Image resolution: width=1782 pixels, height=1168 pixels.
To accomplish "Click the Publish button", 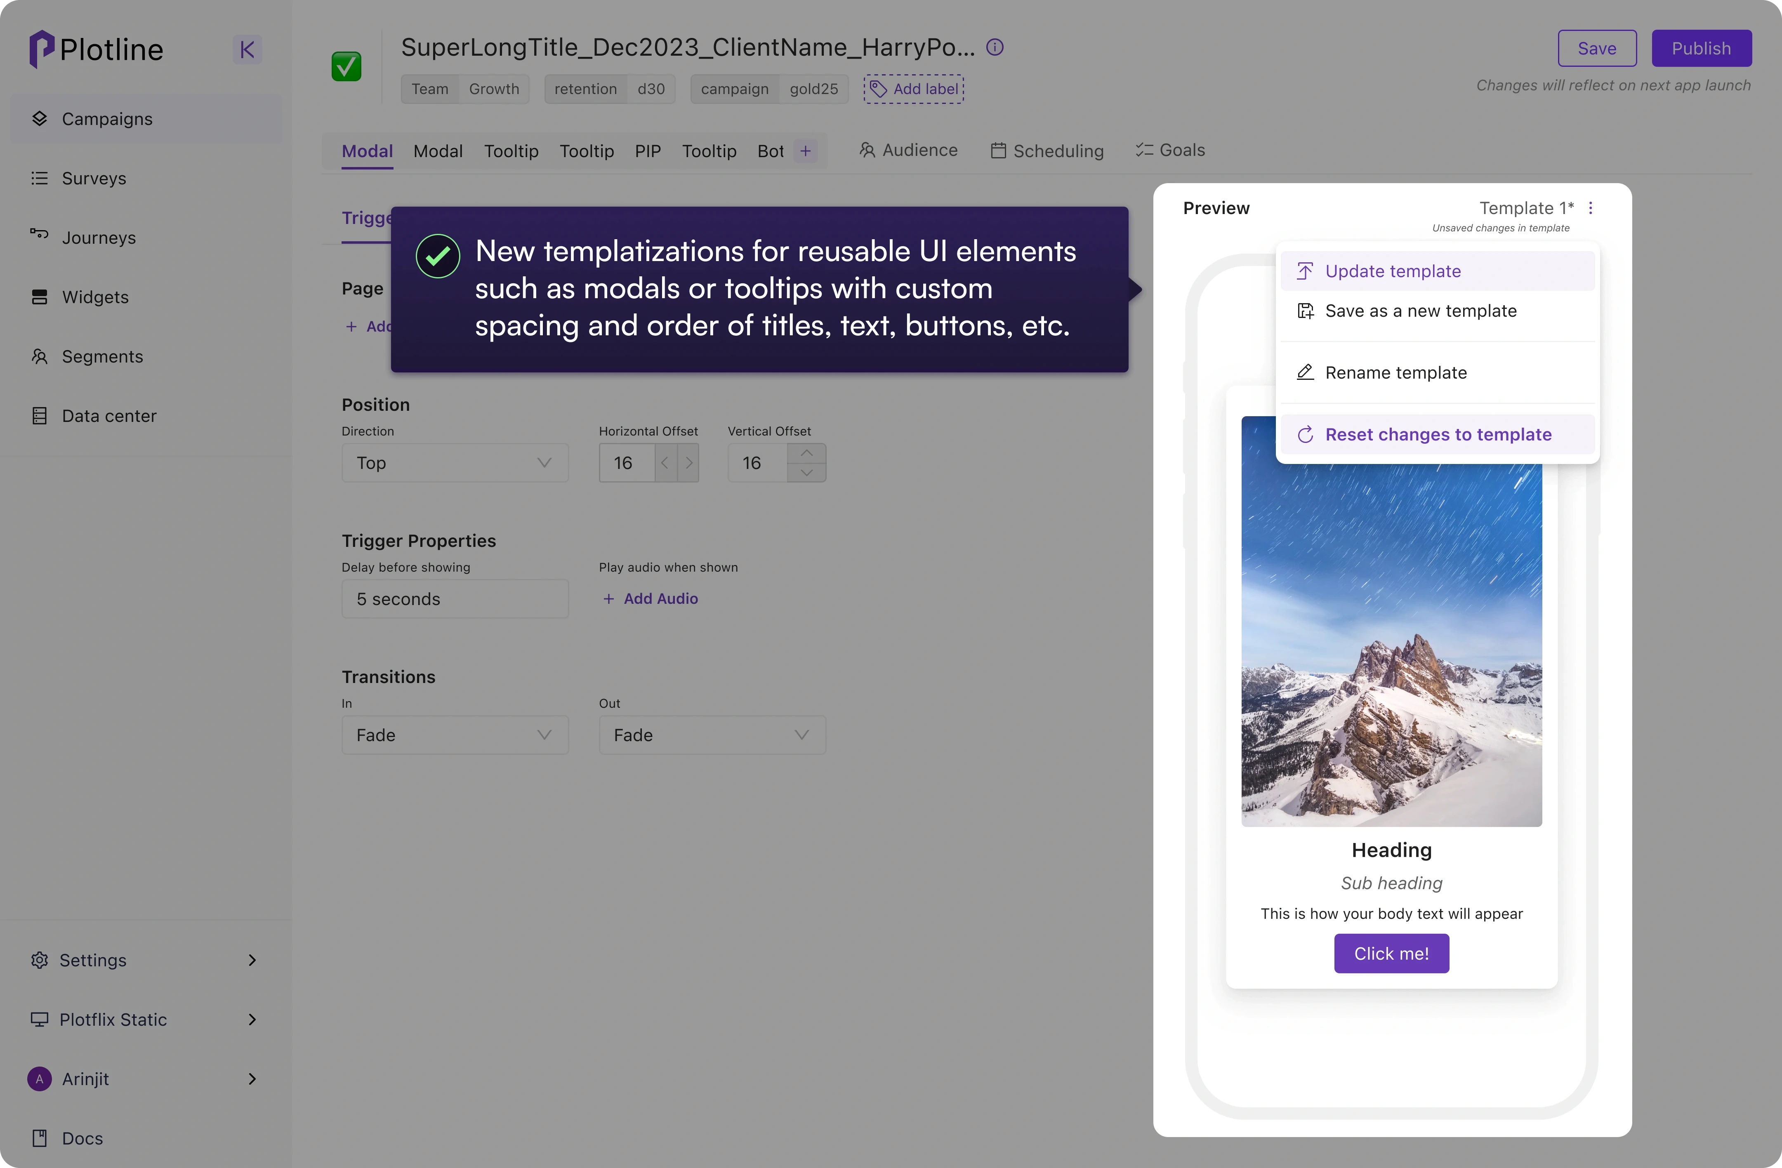I will (1700, 49).
